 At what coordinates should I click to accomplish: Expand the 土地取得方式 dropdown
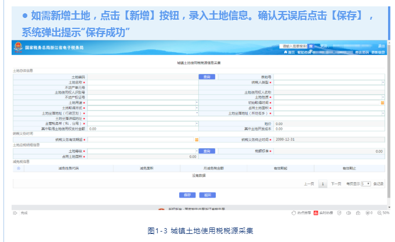(x=197, y=108)
